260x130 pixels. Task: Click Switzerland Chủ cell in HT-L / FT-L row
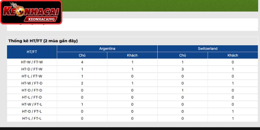183,119
